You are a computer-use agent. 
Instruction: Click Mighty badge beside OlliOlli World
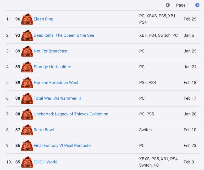tap(27, 162)
